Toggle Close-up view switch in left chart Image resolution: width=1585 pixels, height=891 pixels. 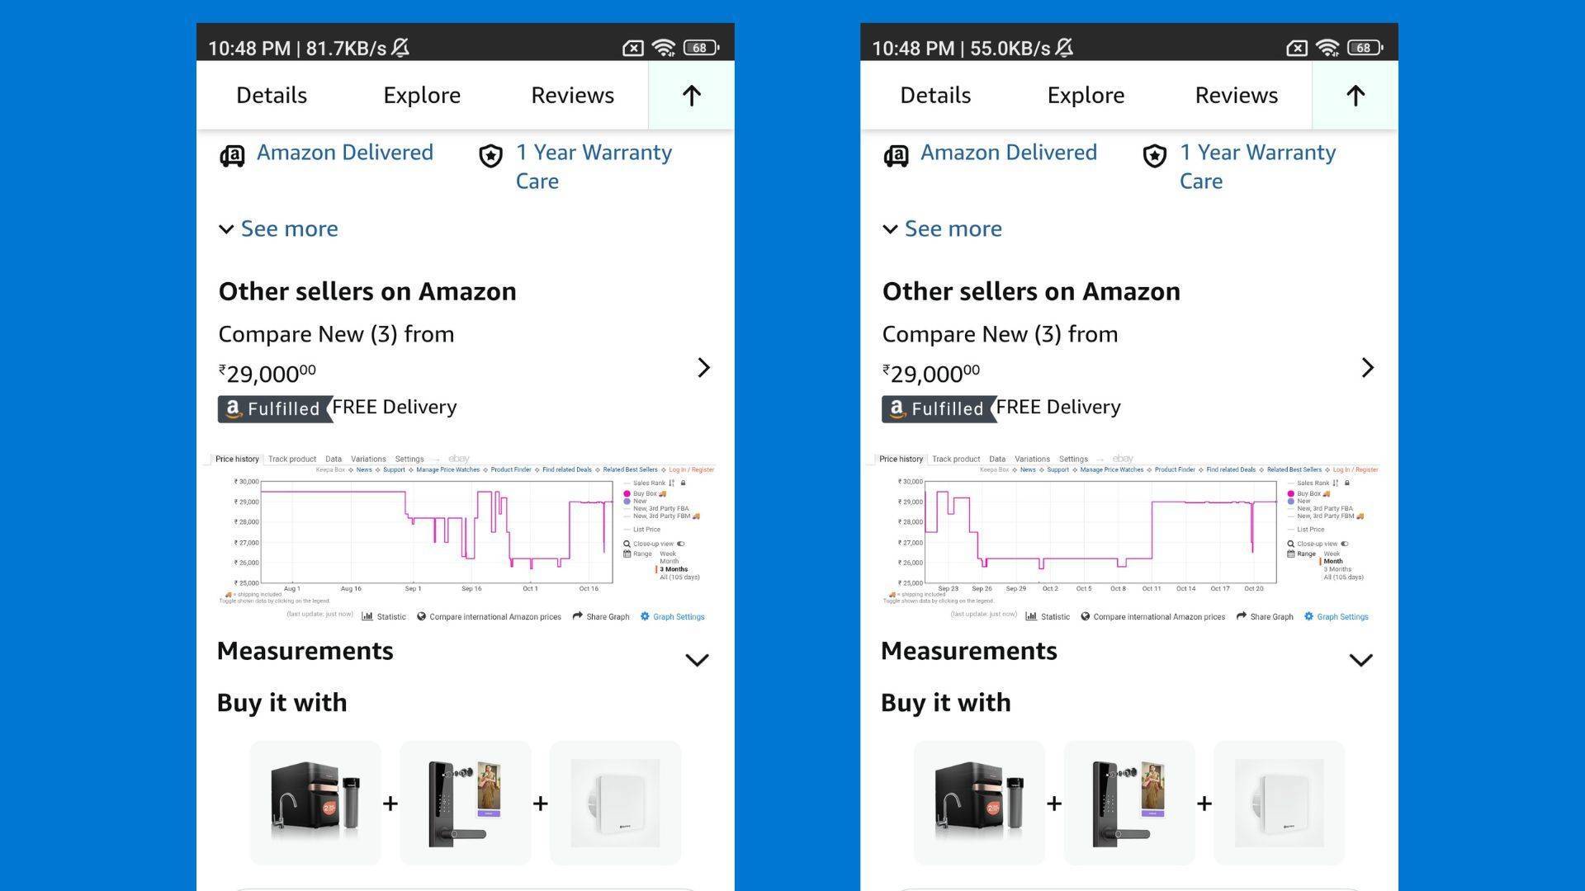(x=681, y=544)
